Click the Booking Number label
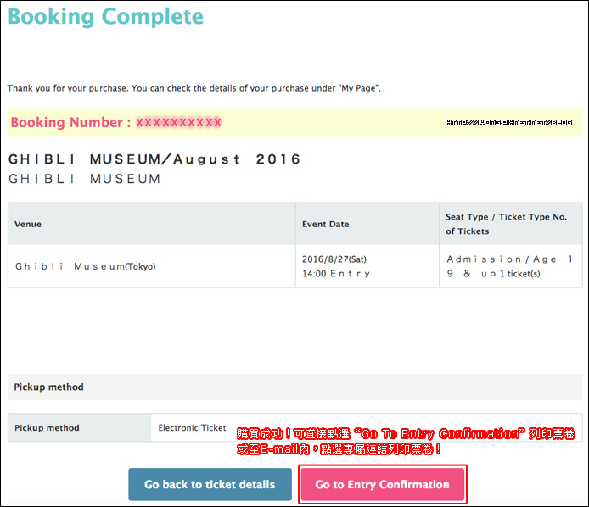Image resolution: width=589 pixels, height=507 pixels. tap(70, 122)
